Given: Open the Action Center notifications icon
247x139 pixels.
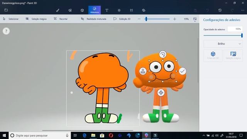Looking at the screenshot, I should tap(241, 136).
